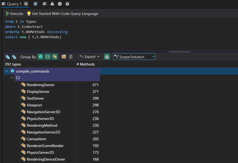The width and height of the screenshot is (238, 163).
Task: Add a new query with the plus icon
Action: pos(35,4)
